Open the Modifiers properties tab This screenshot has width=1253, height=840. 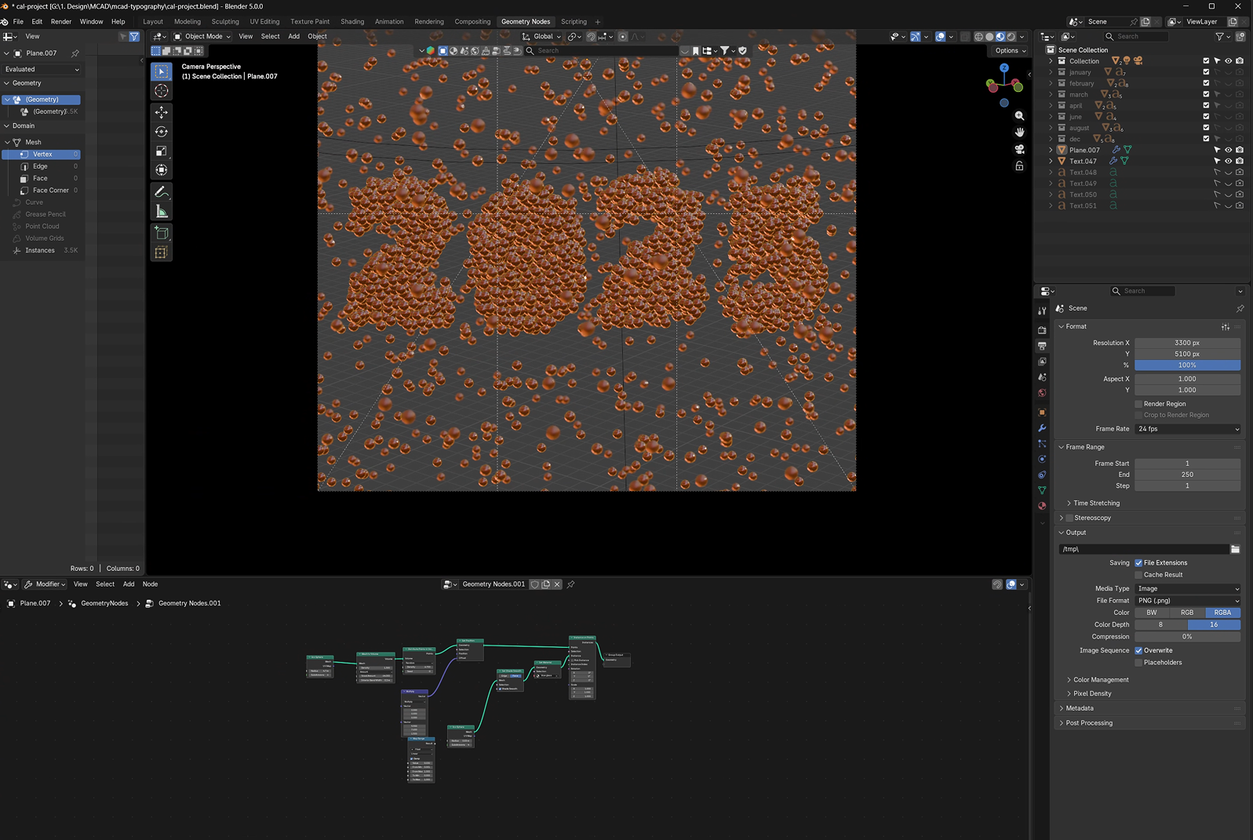tap(1042, 428)
